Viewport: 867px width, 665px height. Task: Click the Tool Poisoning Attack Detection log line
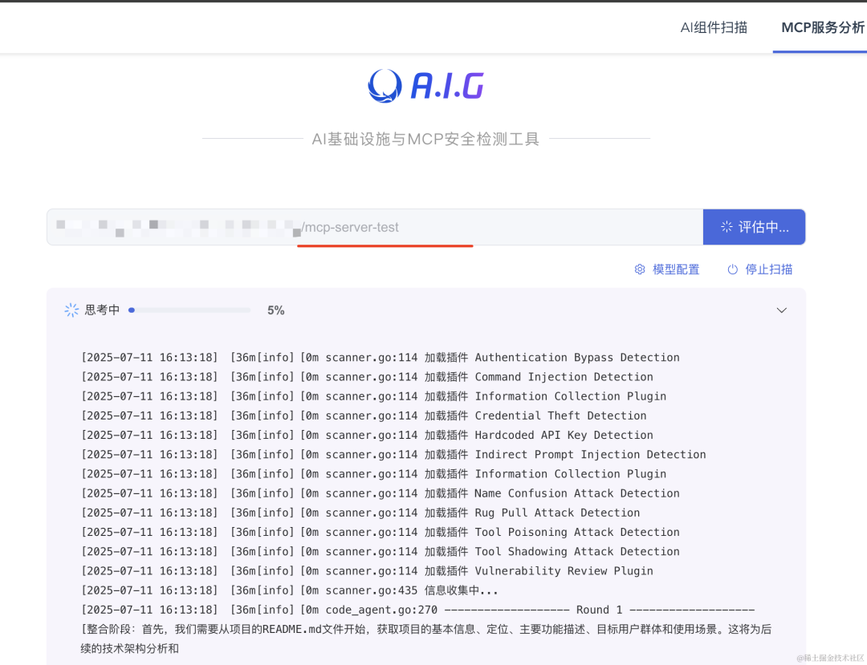point(381,532)
